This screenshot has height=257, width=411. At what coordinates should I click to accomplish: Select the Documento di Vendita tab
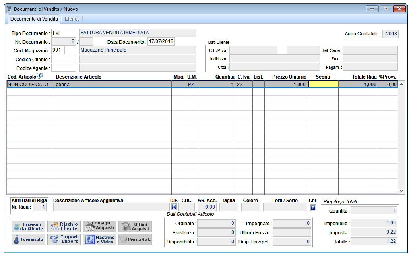click(x=34, y=19)
